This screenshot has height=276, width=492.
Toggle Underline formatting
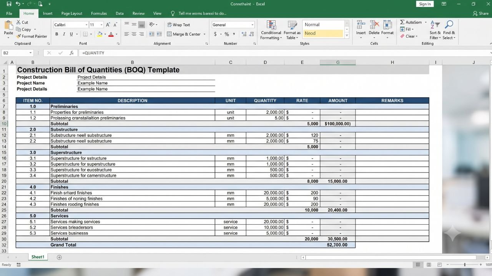click(x=71, y=34)
